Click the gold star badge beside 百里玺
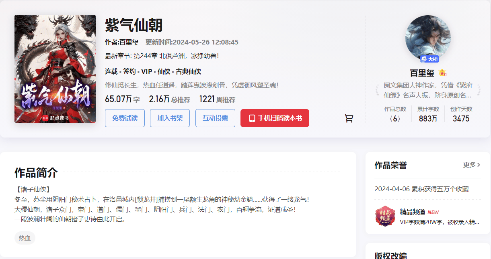Image resolution: width=491 pixels, height=259 pixels. (x=443, y=73)
